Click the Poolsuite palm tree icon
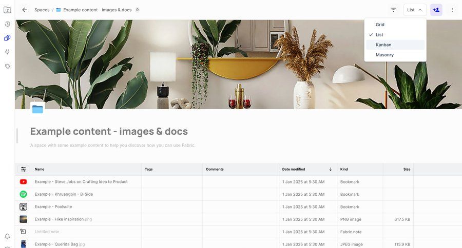The width and height of the screenshot is (462, 248). (x=23, y=207)
